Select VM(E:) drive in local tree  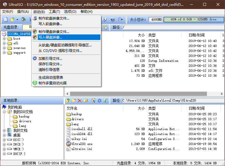click(x=18, y=149)
